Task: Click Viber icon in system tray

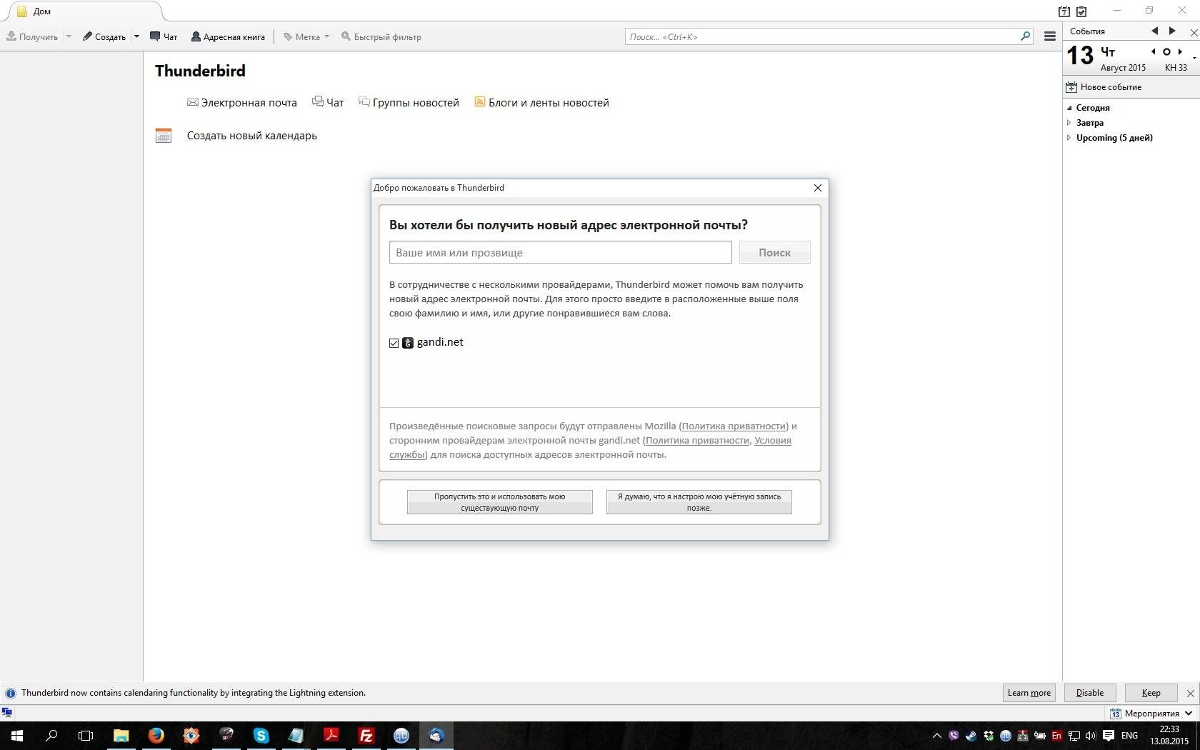Action: pyautogui.click(x=954, y=736)
